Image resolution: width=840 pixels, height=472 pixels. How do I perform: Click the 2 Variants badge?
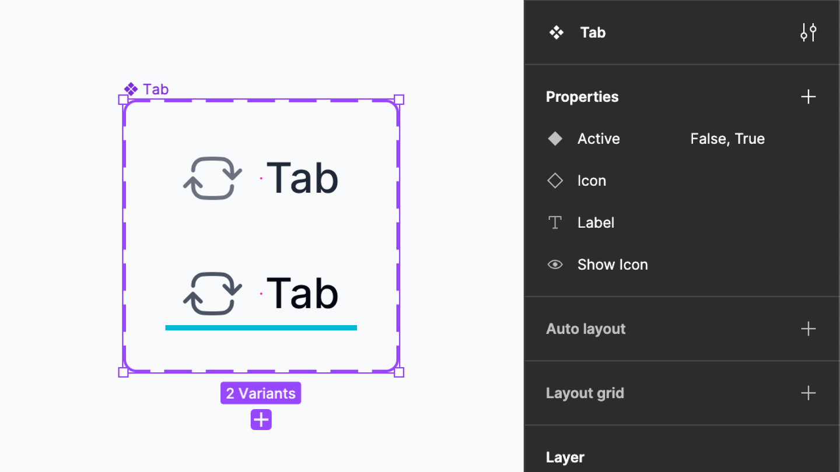pos(261,393)
